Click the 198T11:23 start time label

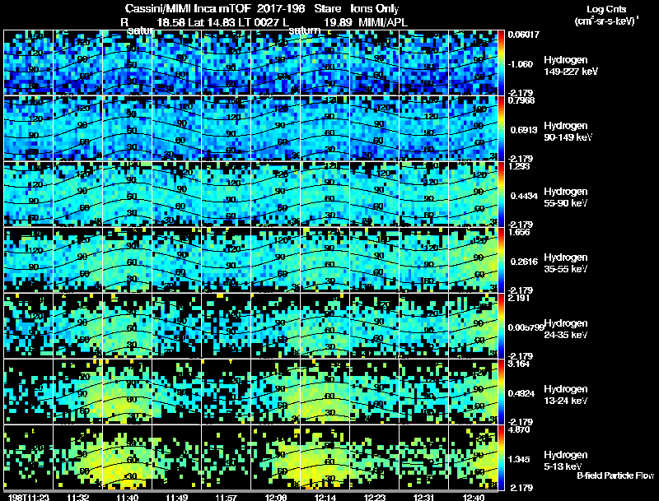tap(29, 497)
